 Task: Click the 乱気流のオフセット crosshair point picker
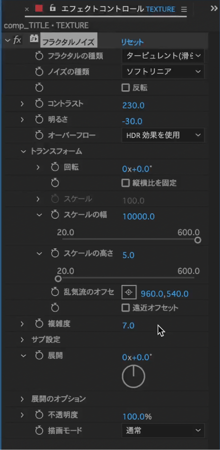[129, 292]
